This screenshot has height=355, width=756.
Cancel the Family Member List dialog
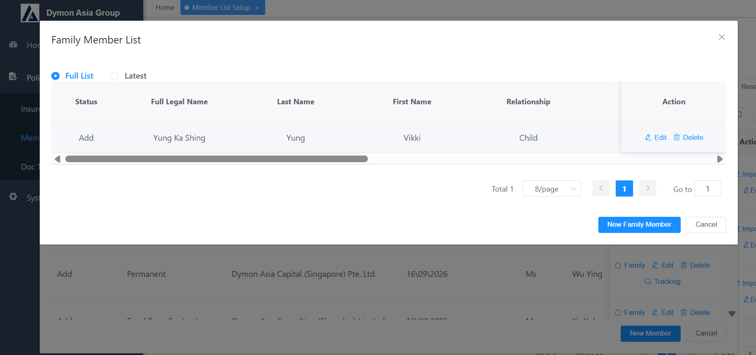pyautogui.click(x=706, y=225)
